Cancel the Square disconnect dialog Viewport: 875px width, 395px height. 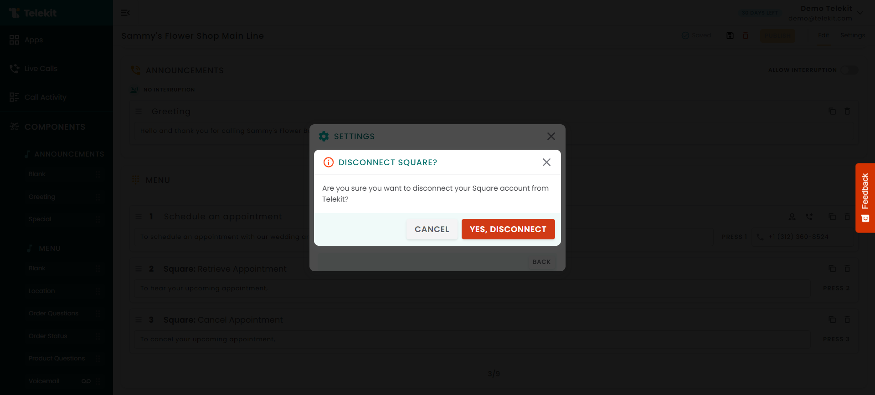(x=432, y=229)
